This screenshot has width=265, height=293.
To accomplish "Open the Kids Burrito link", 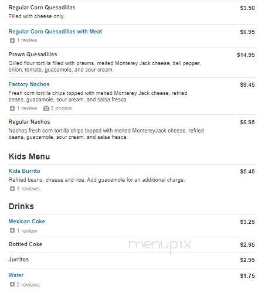I will 25,171.
